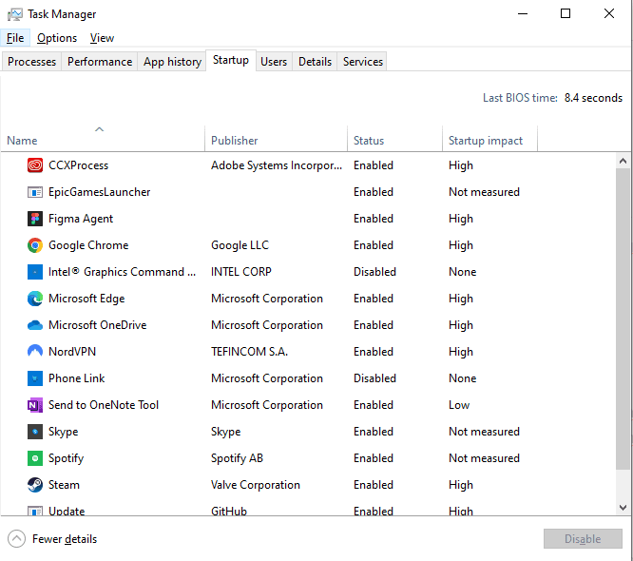Image resolution: width=633 pixels, height=561 pixels.
Task: Click Low startup impact of OneNote Tool
Action: click(x=459, y=405)
